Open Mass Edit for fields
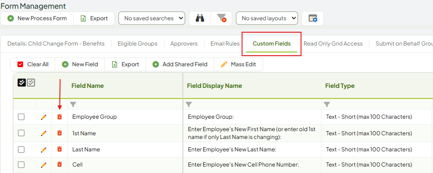 (x=238, y=64)
